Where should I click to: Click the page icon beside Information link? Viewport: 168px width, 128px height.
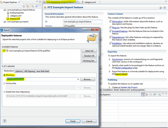[110, 21]
